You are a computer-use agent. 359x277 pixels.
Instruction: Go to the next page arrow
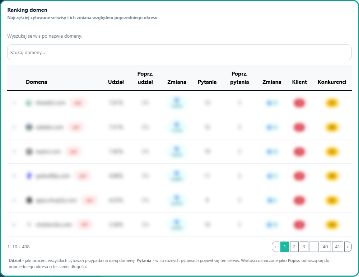(x=348, y=247)
